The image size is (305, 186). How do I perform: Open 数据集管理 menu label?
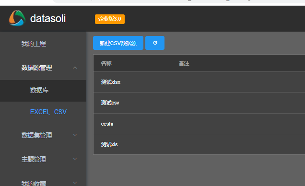(x=37, y=135)
